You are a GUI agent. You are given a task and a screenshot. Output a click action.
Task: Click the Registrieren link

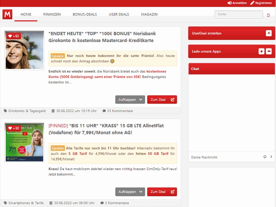(261, 3)
